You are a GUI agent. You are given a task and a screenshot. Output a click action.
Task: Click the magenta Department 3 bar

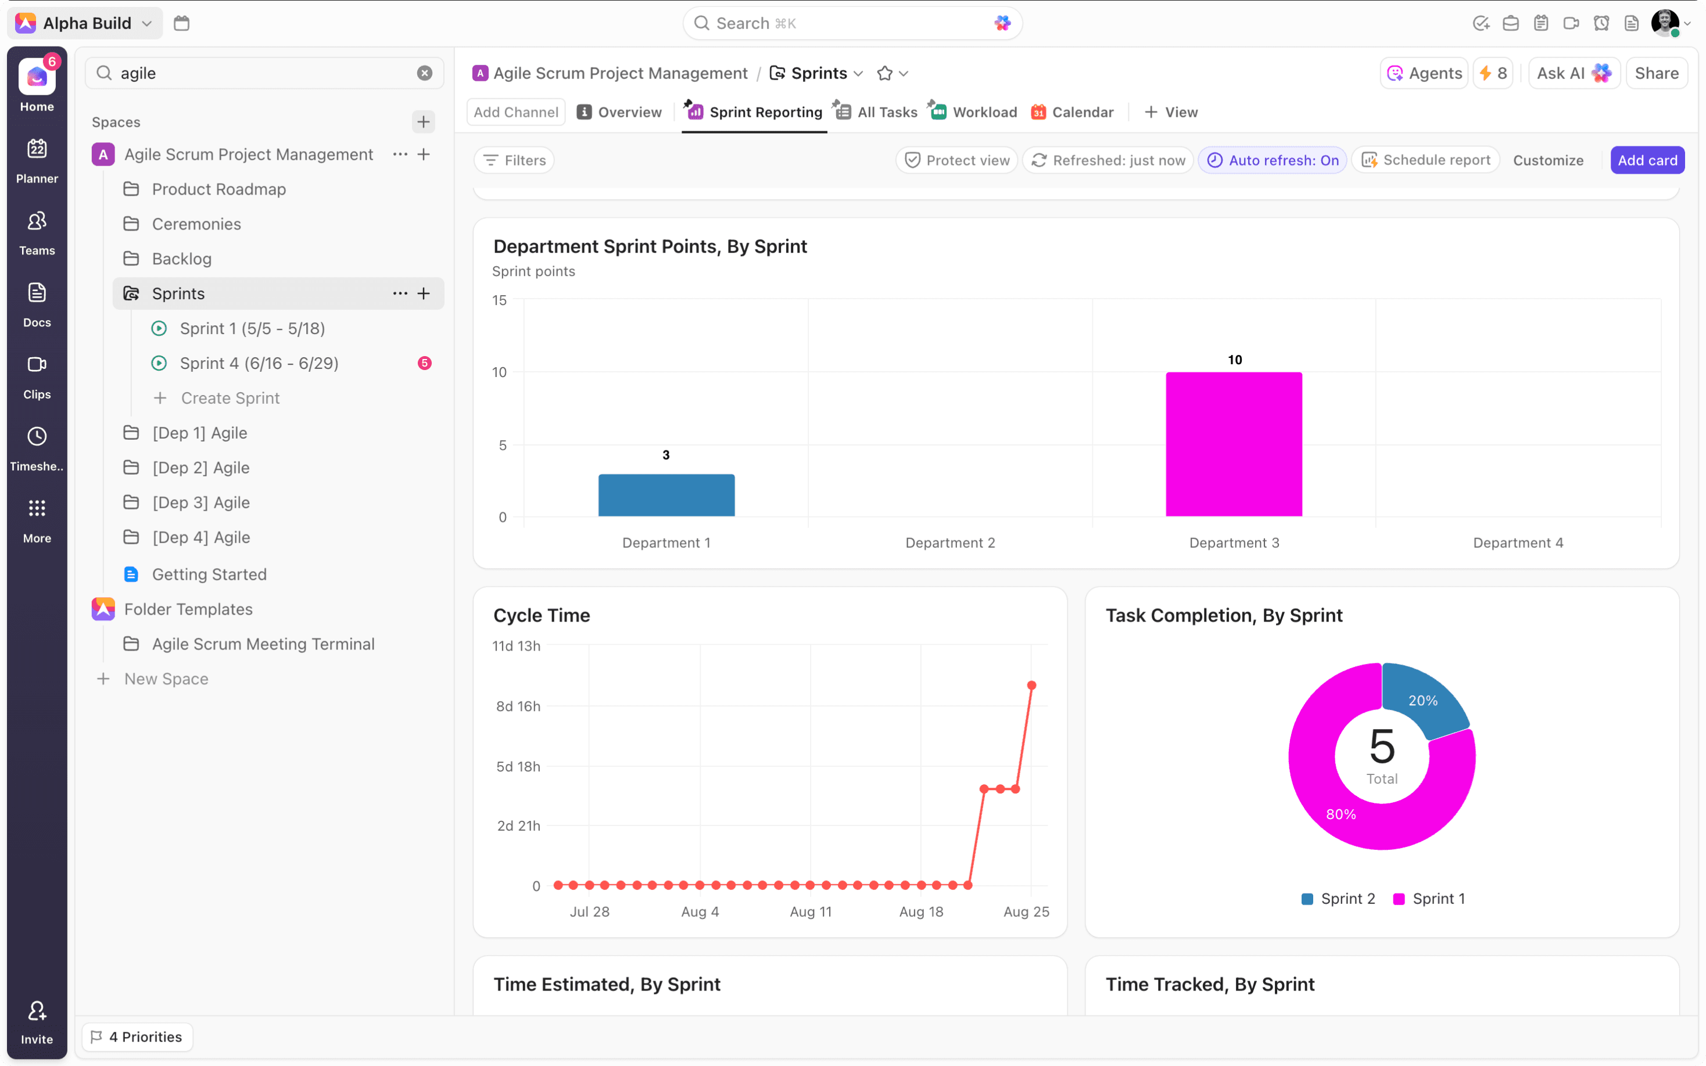[x=1234, y=444]
